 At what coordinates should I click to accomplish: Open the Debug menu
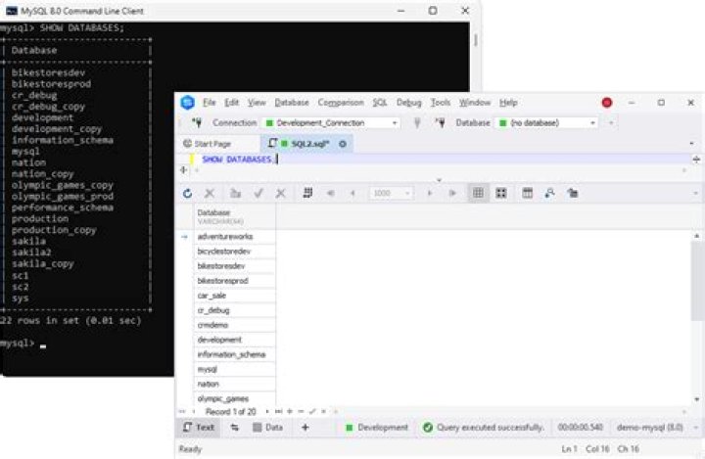tap(408, 103)
